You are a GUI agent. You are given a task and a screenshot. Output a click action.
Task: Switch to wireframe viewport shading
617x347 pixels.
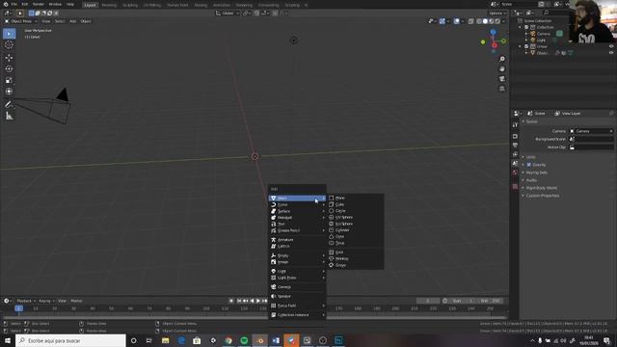point(479,21)
